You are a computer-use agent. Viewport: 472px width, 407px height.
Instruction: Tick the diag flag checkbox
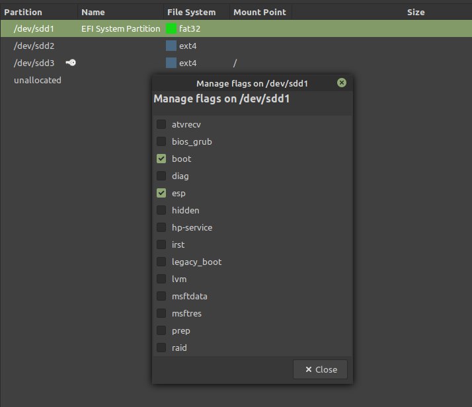[x=161, y=176]
